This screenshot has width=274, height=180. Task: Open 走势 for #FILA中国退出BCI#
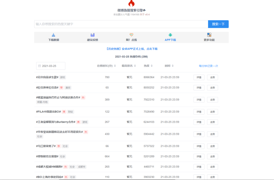pyautogui.click(x=213, y=112)
